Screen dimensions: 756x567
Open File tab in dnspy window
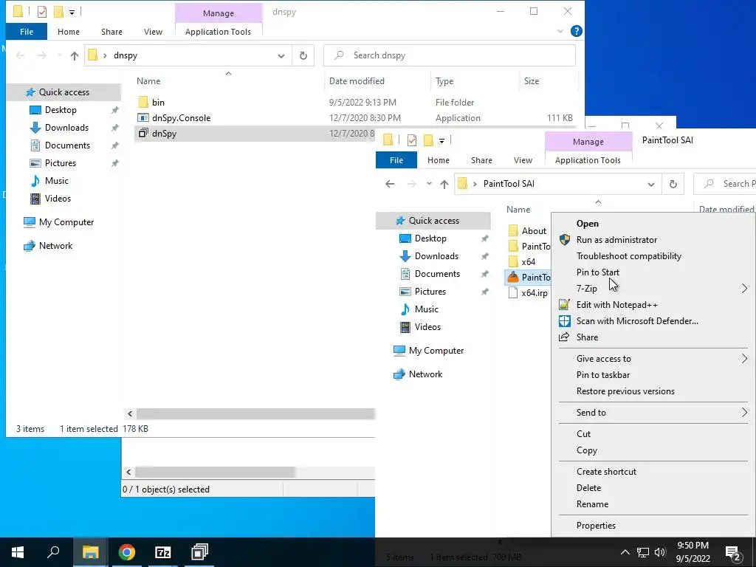[x=27, y=32]
